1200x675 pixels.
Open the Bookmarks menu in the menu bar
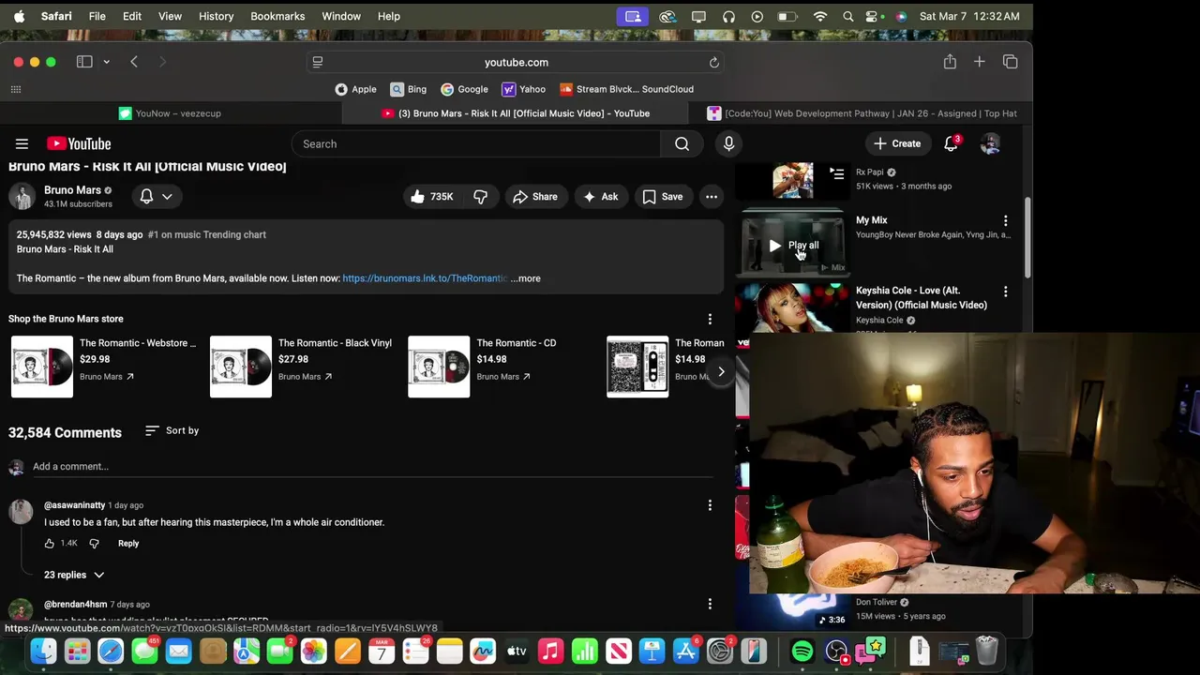[277, 16]
